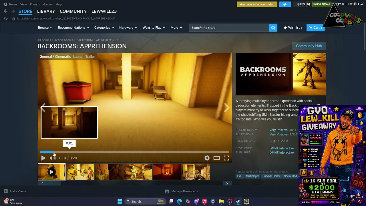Expand the Recommendations dropdown

(x=73, y=27)
